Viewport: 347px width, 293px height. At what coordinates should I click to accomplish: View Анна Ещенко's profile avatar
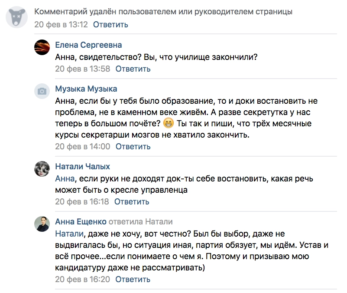coord(42,224)
